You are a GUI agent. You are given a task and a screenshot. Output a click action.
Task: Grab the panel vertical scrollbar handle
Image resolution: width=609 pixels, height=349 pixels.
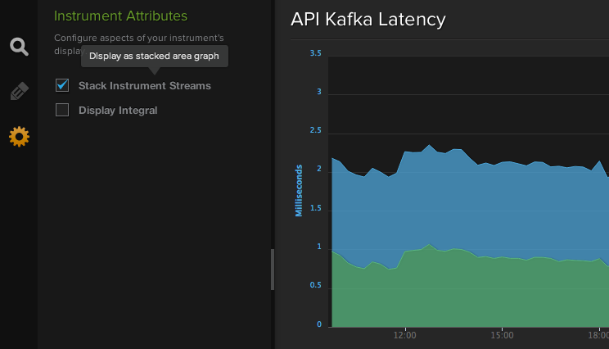click(273, 270)
